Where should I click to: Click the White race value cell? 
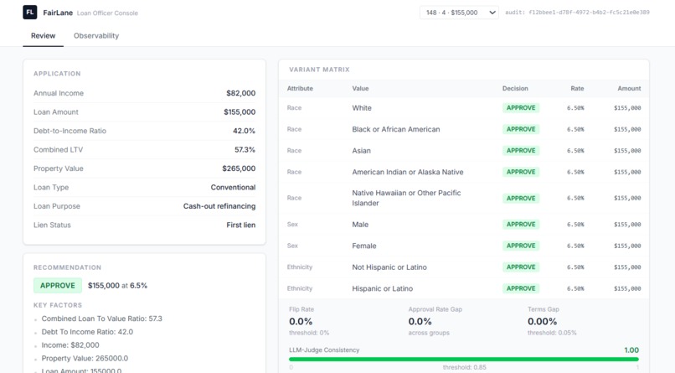[x=362, y=108]
